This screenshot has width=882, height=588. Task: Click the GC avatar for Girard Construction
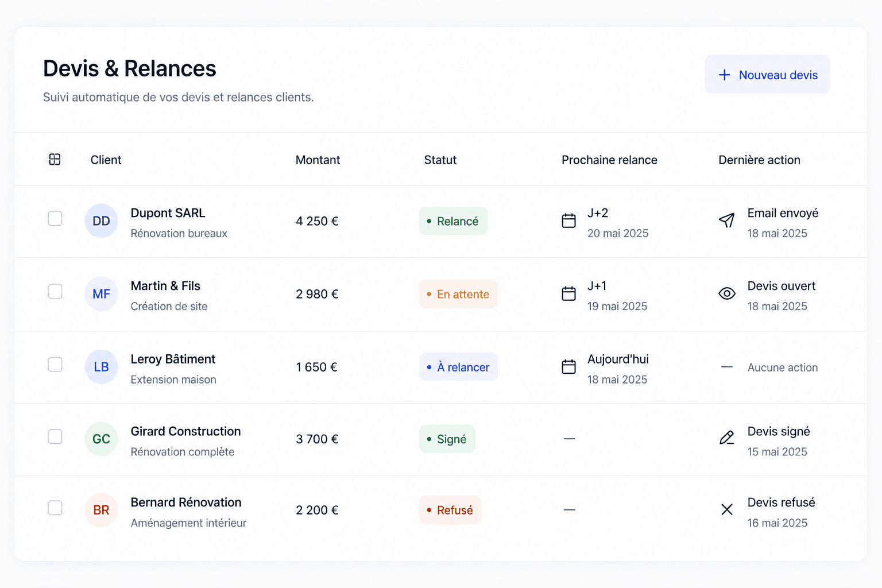[101, 439]
